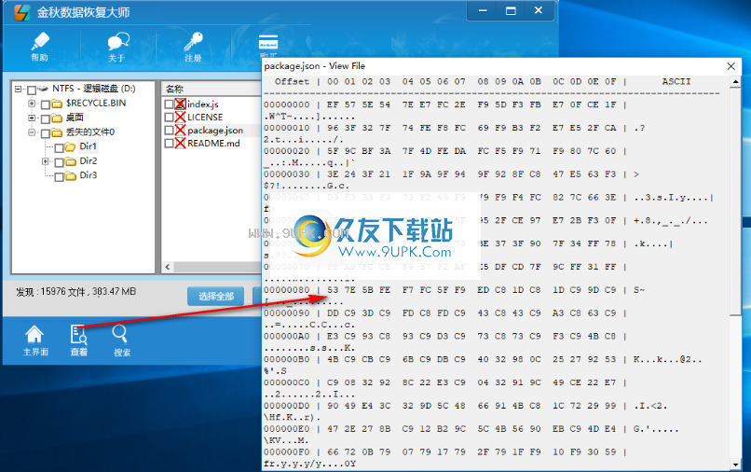Screen dimensions: 751x472
Task: Click the NTFS drive icon in tree
Action: click(43, 89)
